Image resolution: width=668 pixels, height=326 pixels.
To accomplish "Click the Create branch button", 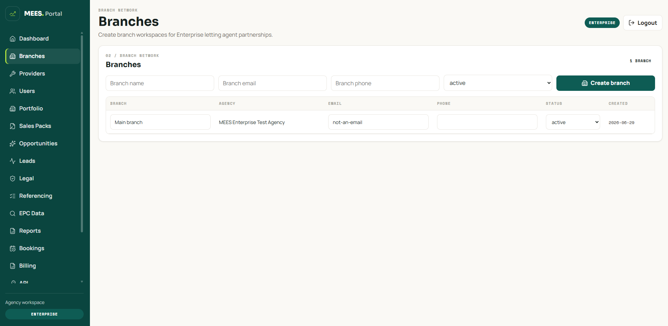I will (x=605, y=83).
